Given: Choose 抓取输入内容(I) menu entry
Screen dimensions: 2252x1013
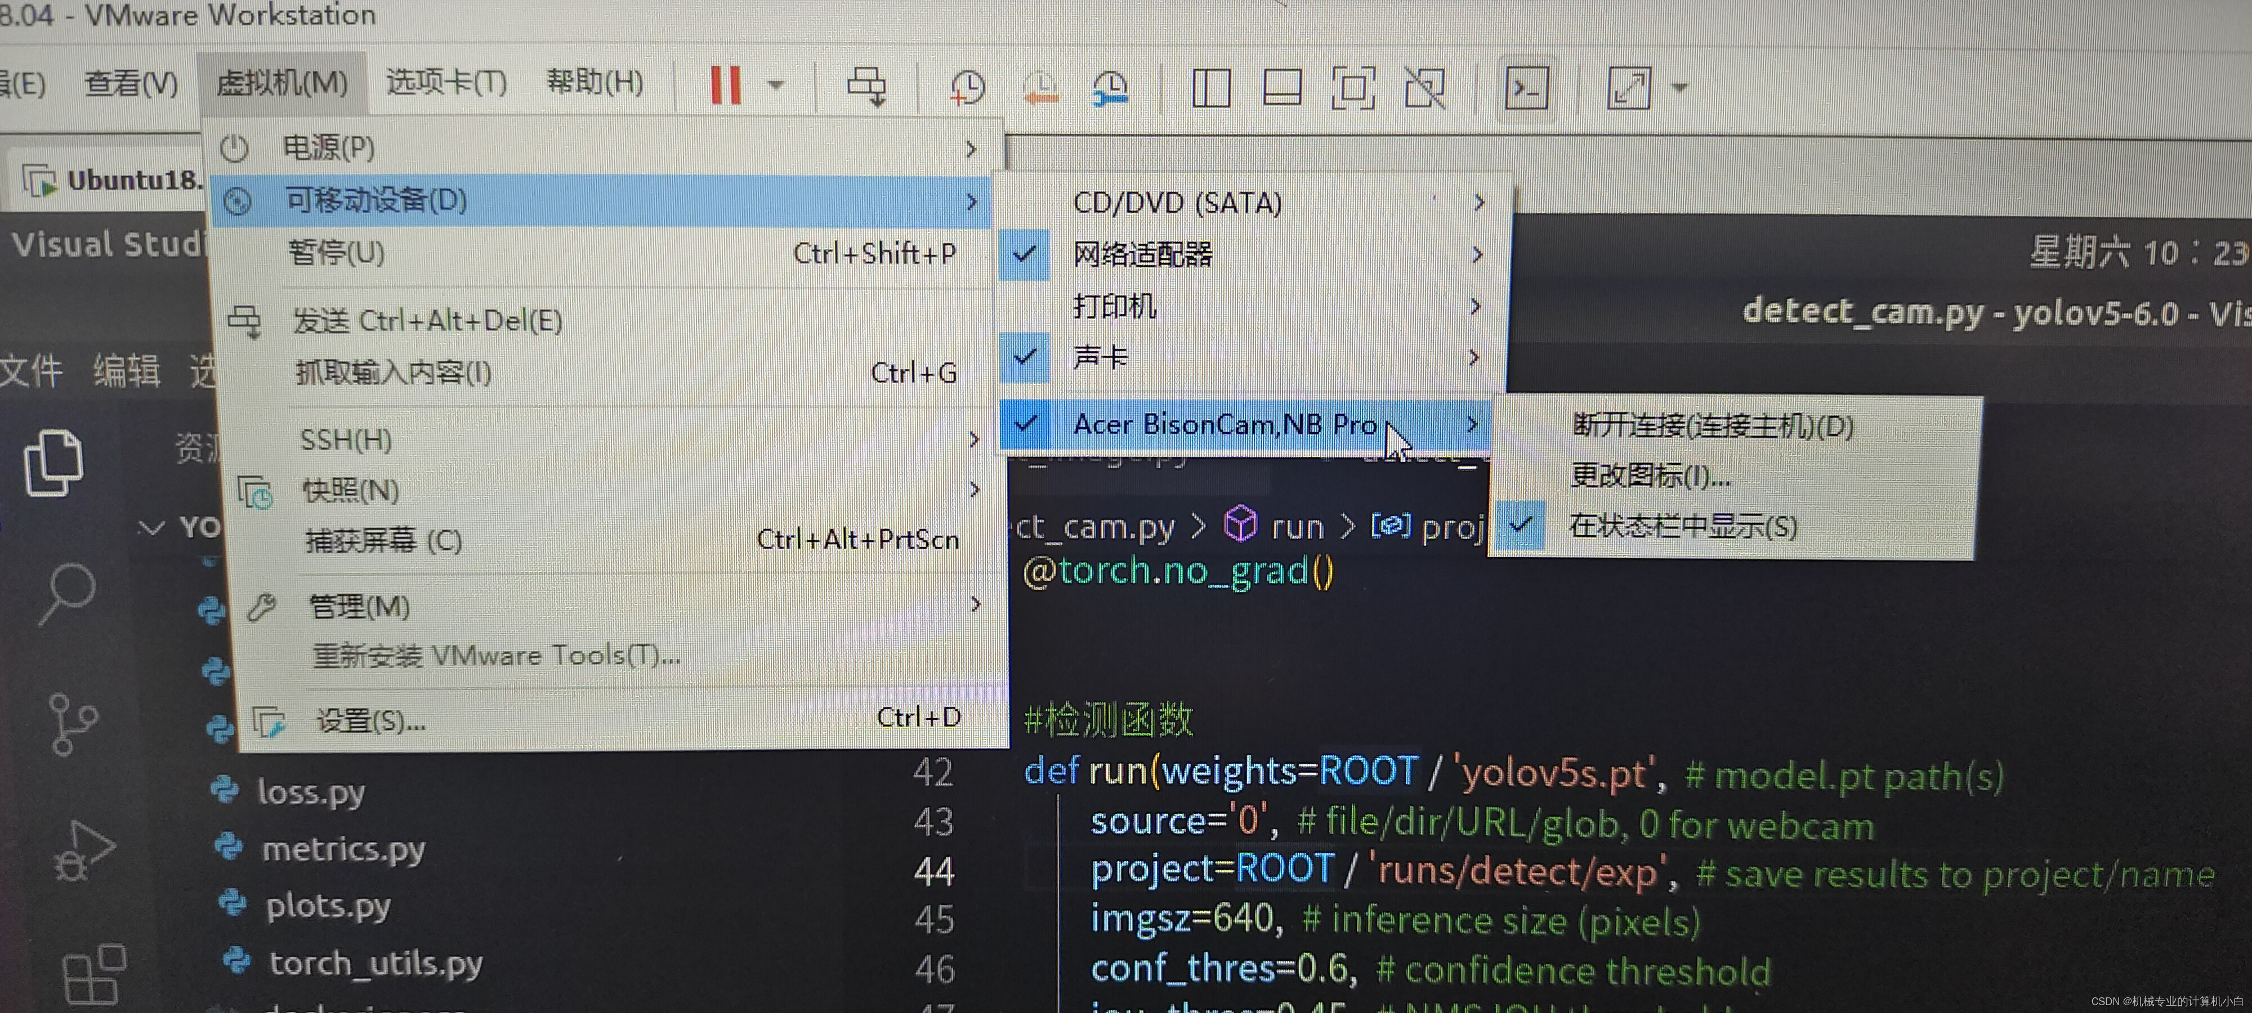Looking at the screenshot, I should pyautogui.click(x=607, y=373).
